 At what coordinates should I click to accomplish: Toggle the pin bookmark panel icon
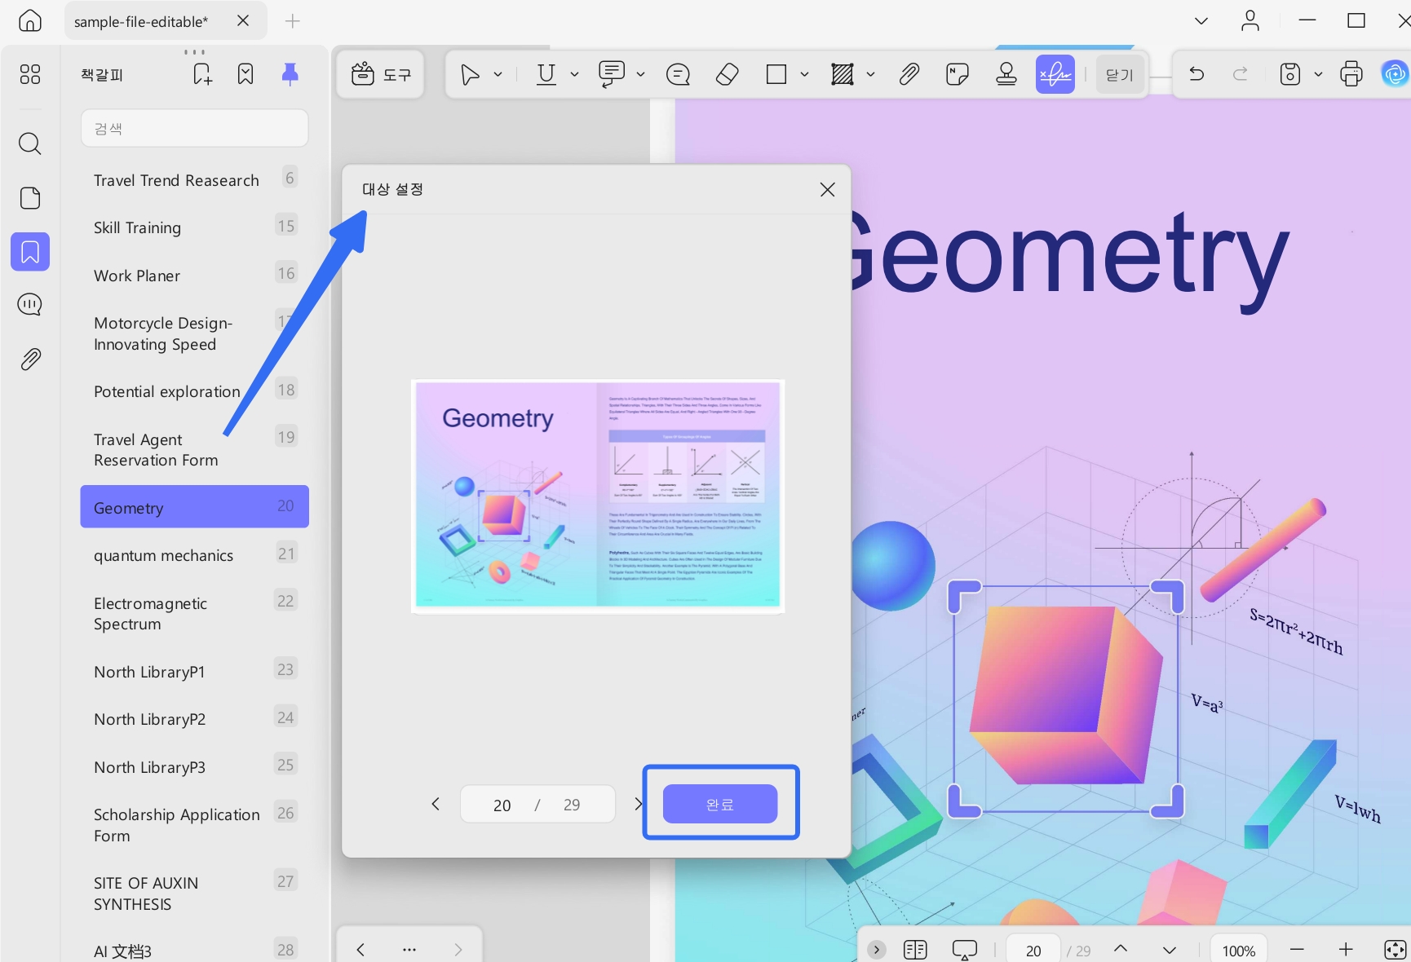290,74
